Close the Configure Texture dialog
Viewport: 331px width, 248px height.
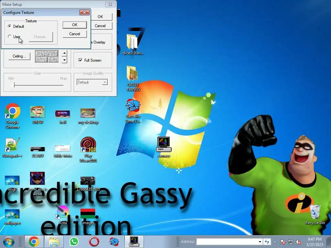pos(84,13)
